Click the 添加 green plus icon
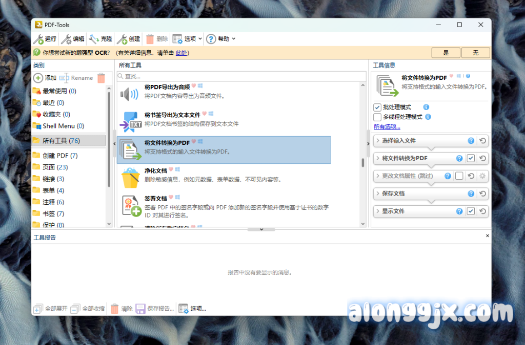The image size is (525, 345). click(38, 78)
